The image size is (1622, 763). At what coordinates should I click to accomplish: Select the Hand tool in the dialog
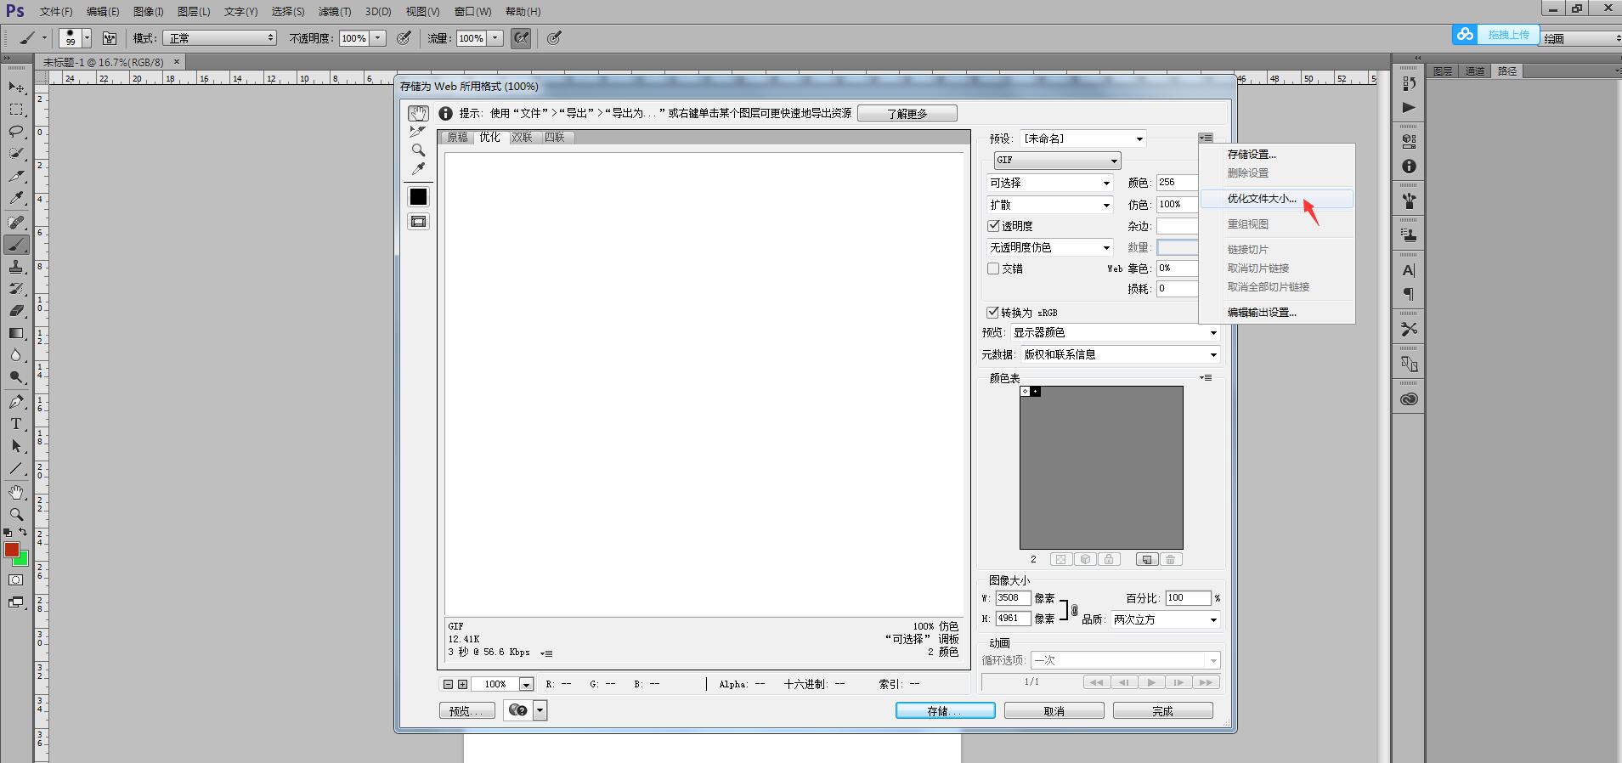point(417,113)
